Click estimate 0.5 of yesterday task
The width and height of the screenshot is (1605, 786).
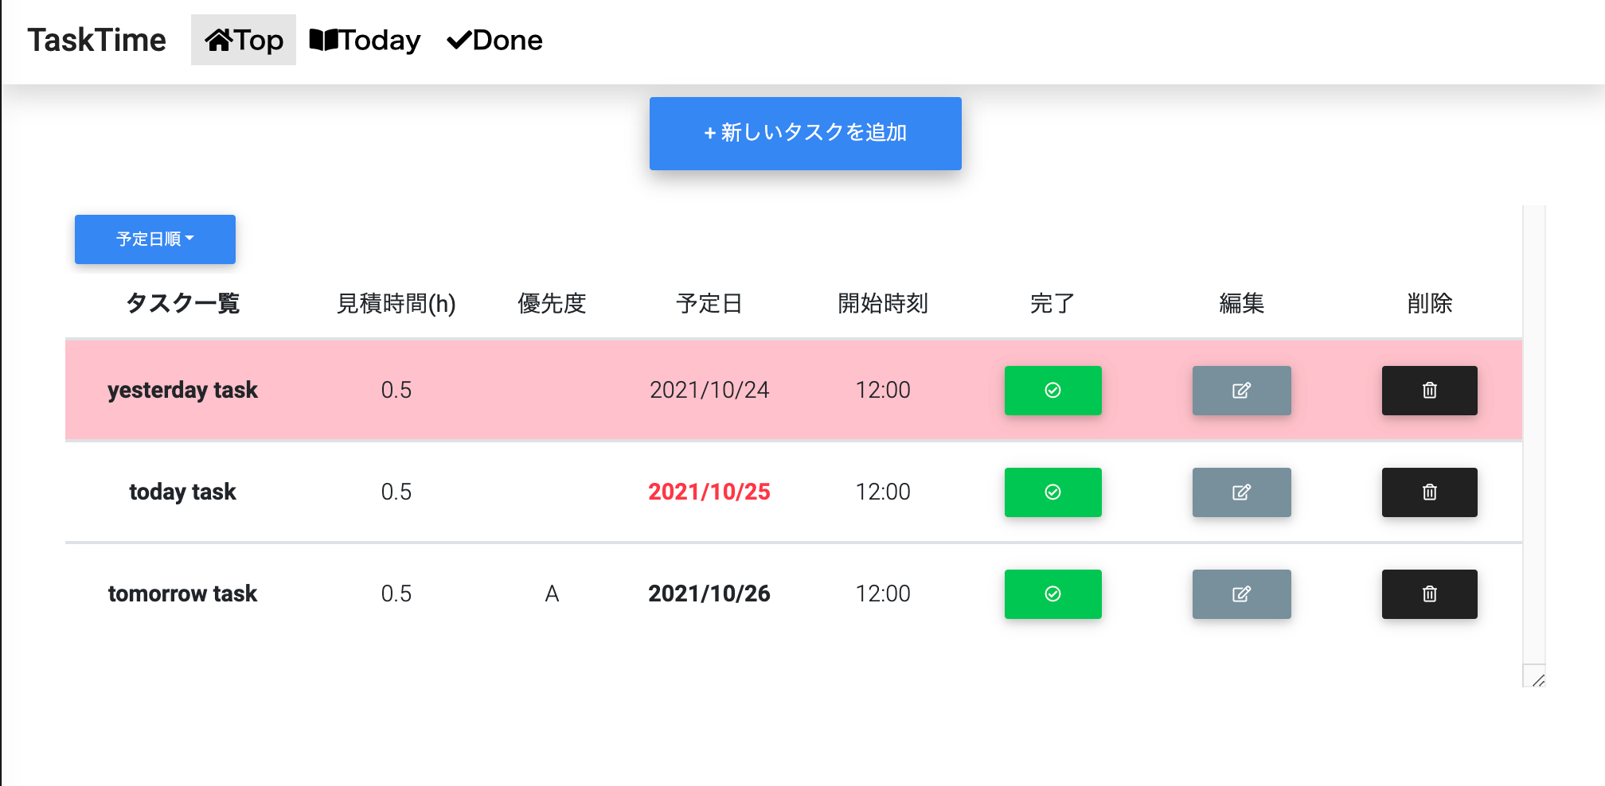[x=396, y=391]
